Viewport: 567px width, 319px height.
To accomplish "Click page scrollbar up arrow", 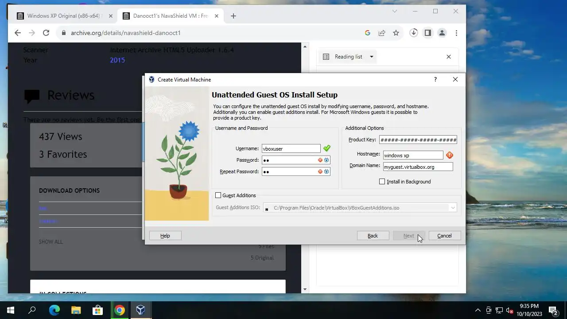I will click(305, 46).
